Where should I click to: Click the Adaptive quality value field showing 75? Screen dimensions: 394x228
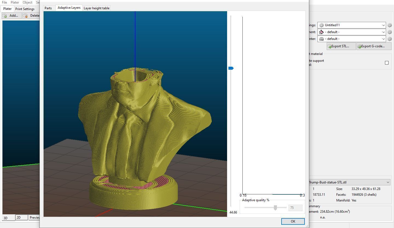click(295, 208)
